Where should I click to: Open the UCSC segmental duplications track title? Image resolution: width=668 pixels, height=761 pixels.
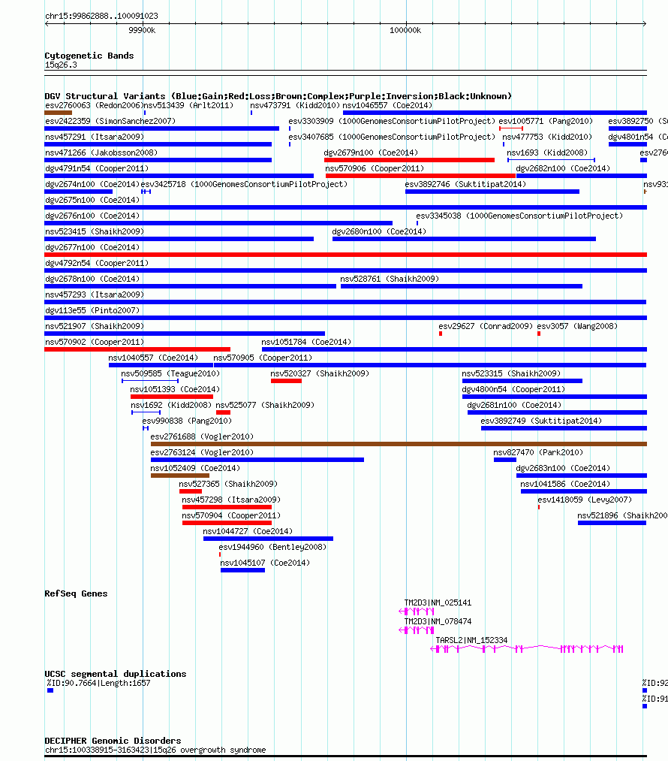pyautogui.click(x=116, y=674)
